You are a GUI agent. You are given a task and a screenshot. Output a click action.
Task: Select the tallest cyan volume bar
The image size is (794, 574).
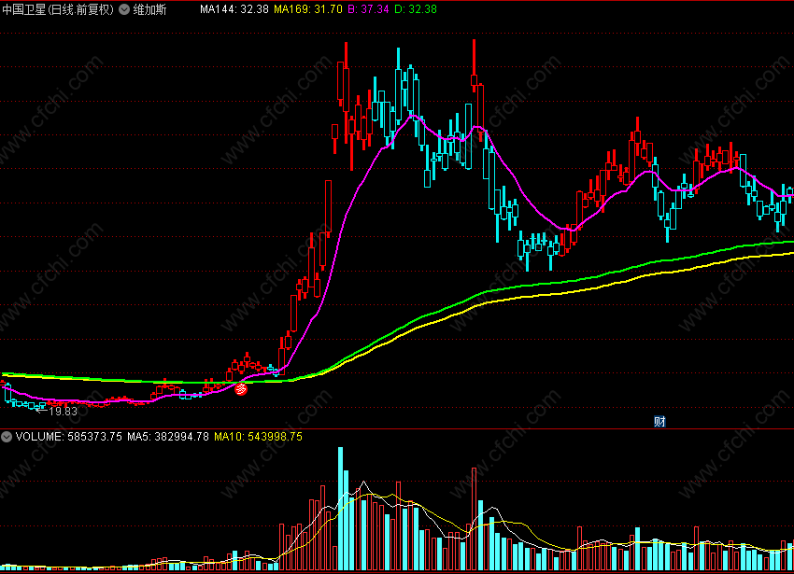pyautogui.click(x=340, y=509)
